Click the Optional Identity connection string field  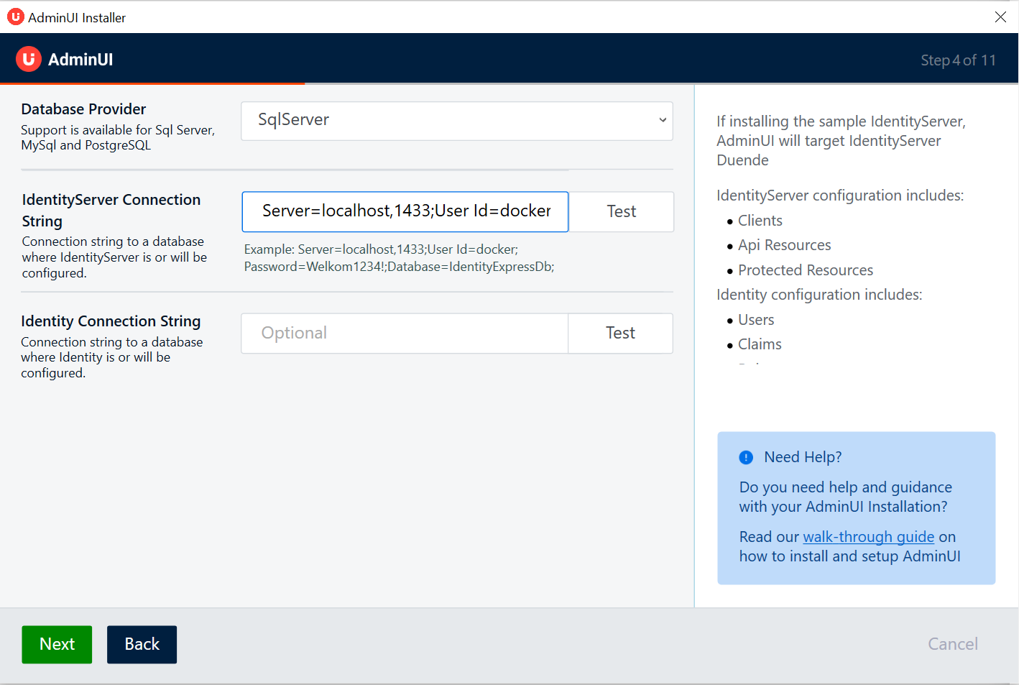click(x=404, y=333)
